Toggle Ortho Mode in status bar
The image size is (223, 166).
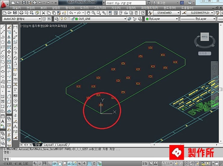tap(49, 164)
